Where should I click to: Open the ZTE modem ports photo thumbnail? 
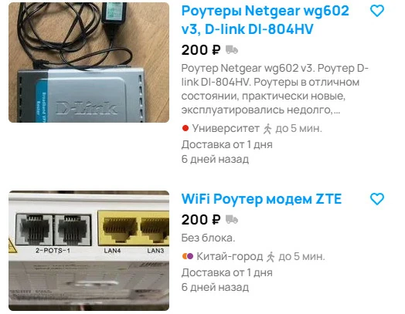89,251
